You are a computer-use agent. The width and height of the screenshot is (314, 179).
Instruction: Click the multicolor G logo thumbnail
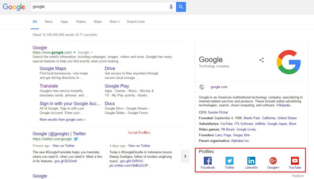[289, 62]
